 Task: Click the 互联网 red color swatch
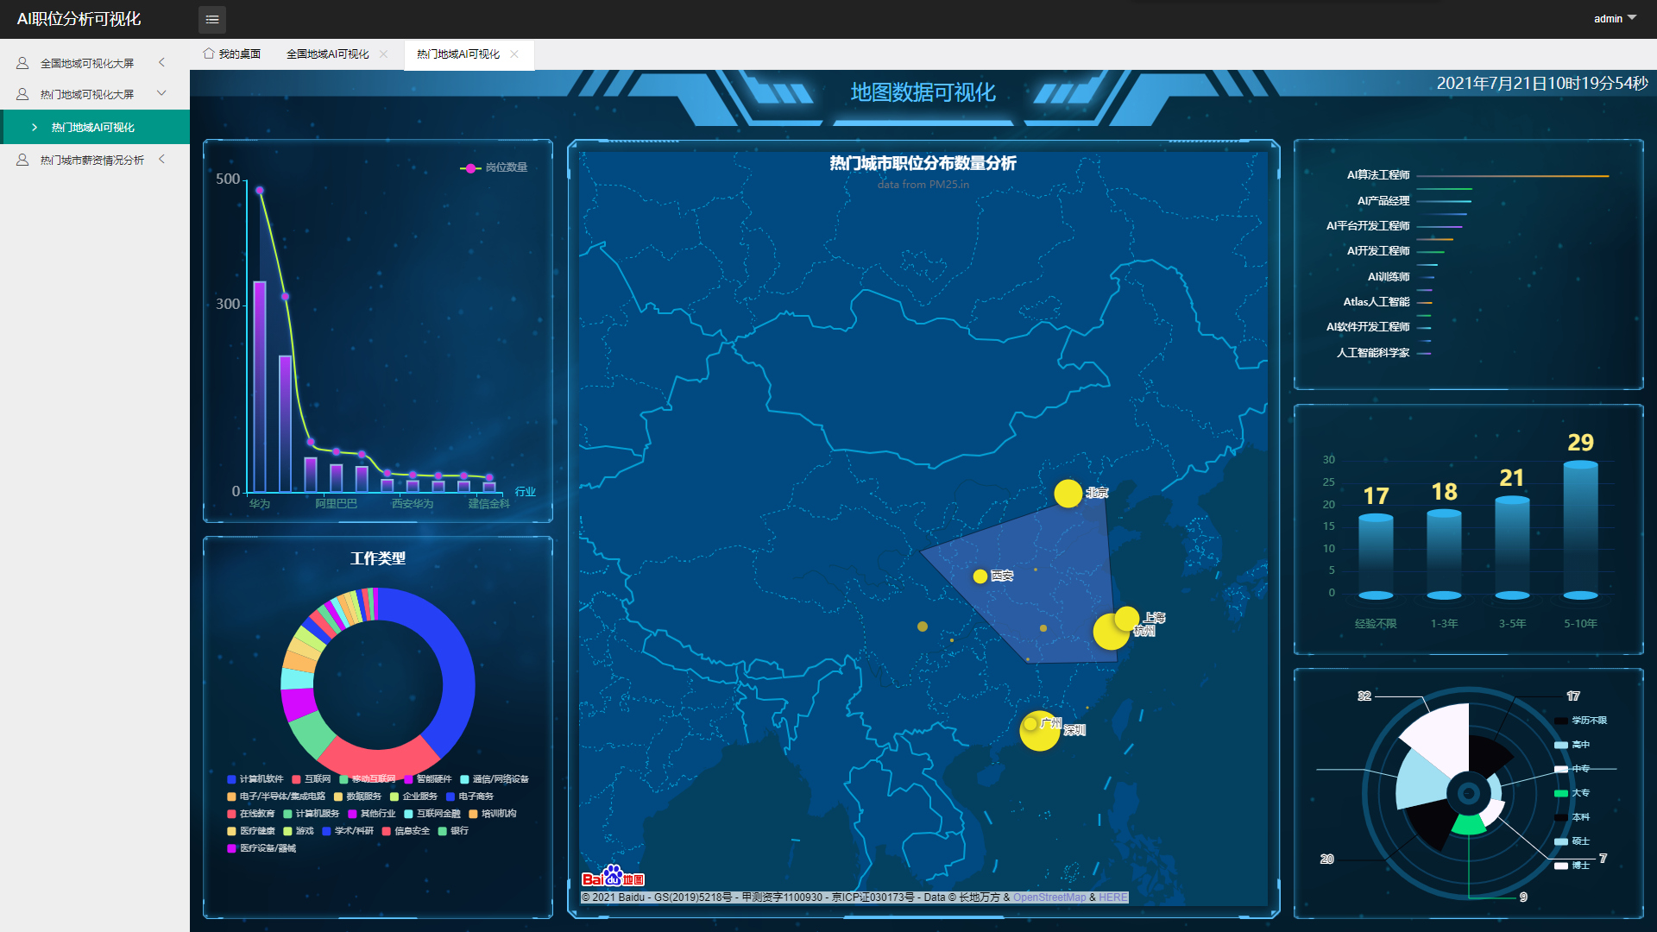(x=296, y=779)
